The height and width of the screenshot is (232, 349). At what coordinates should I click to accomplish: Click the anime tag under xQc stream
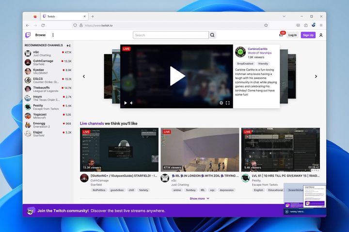[177, 190]
